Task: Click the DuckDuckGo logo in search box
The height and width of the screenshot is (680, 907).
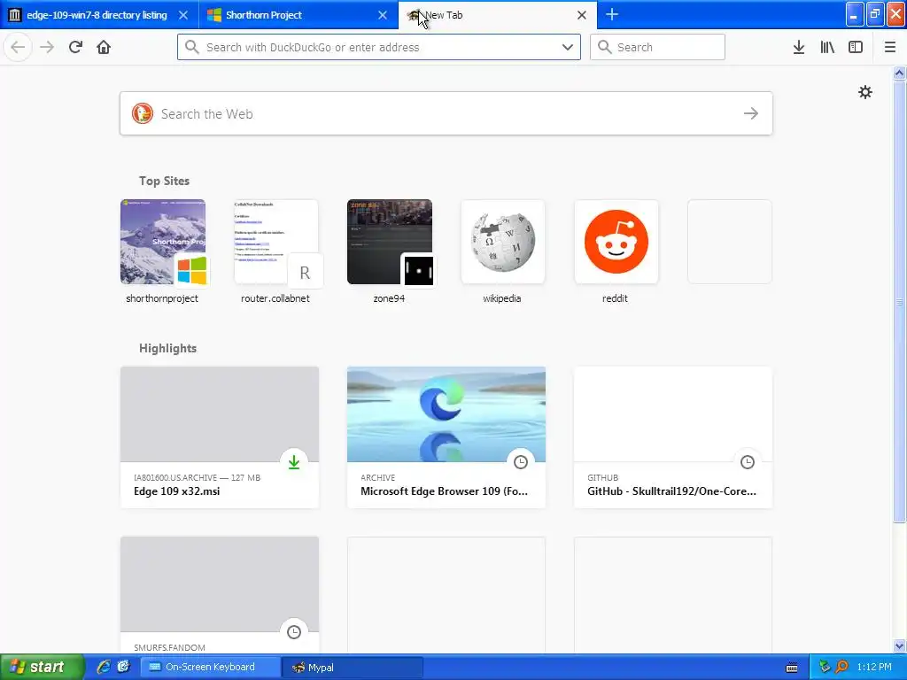Action: pos(143,113)
